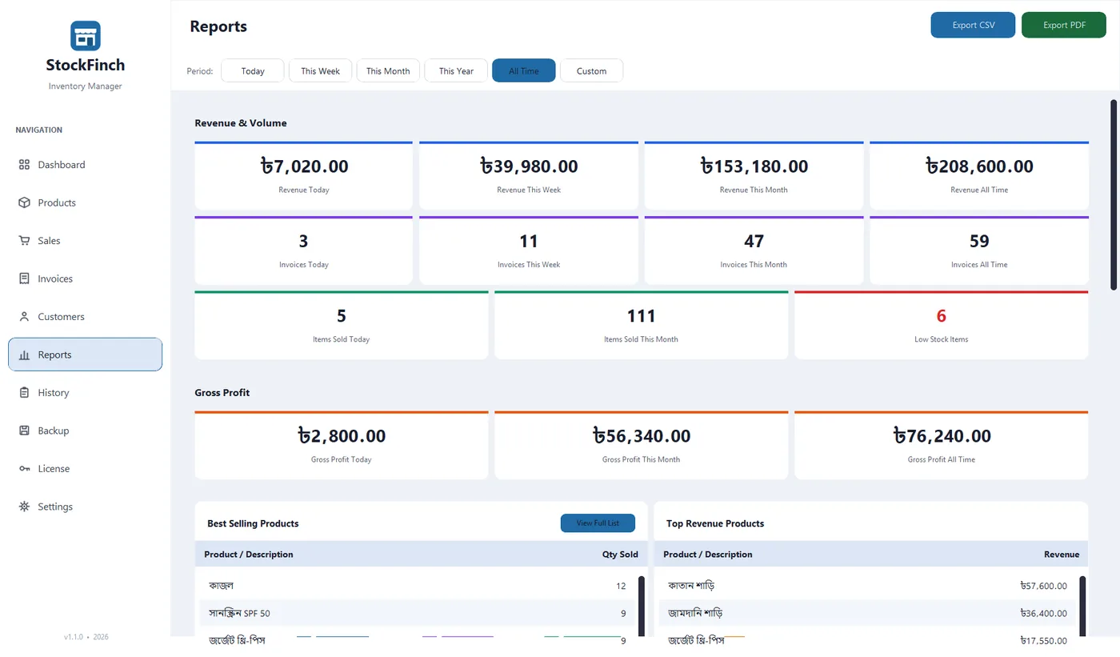1120x657 pixels.
Task: Export the report as PDF
Action: [x=1064, y=25]
